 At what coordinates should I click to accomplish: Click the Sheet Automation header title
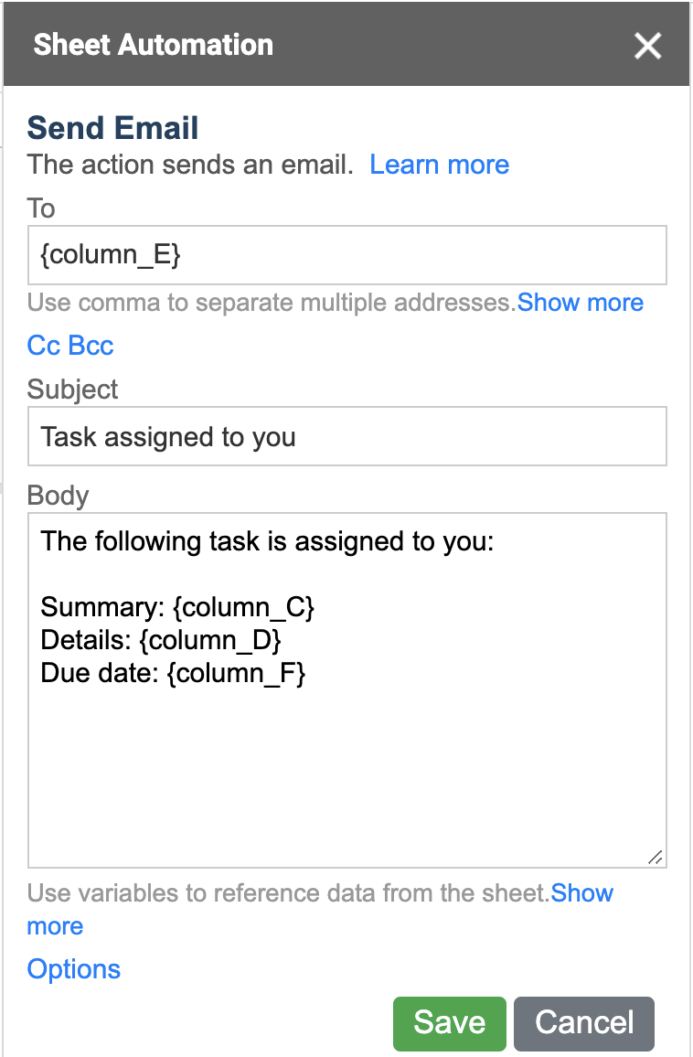[x=153, y=45]
